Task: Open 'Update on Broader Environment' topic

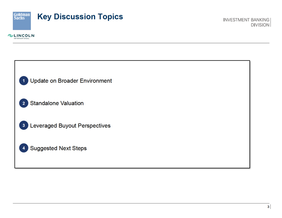Action: pos(71,81)
